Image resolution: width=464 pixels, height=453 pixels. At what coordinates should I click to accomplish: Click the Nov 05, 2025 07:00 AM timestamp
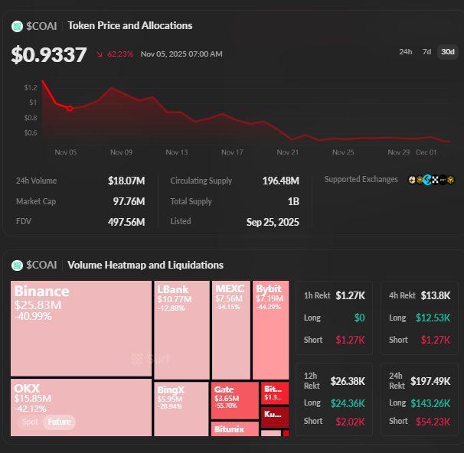point(181,54)
